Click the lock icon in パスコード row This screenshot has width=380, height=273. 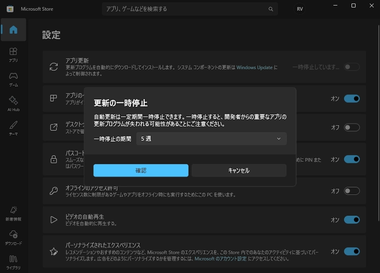pyautogui.click(x=53, y=159)
